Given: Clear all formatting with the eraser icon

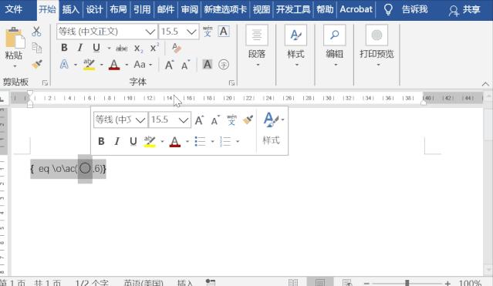Looking at the screenshot, I should point(177,48).
